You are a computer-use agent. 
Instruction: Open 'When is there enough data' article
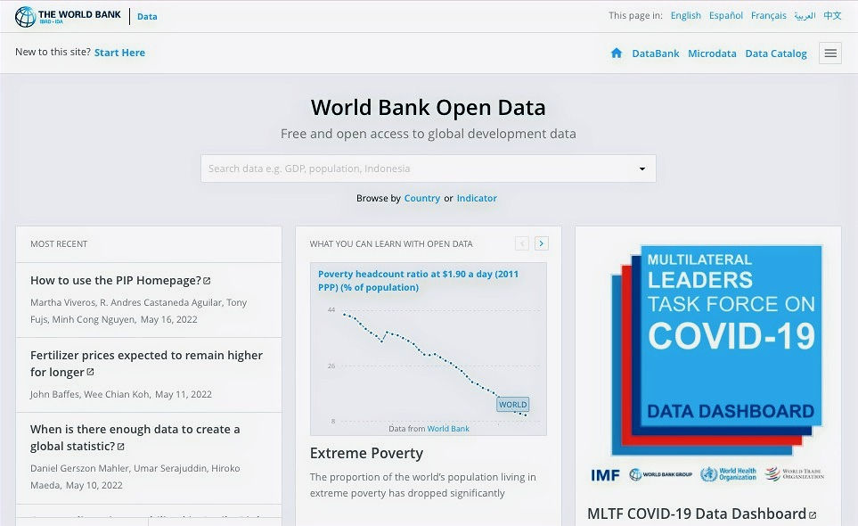click(x=135, y=438)
